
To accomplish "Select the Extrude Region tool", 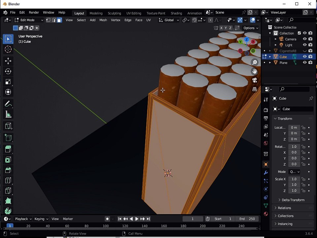I will [x=8, y=149].
